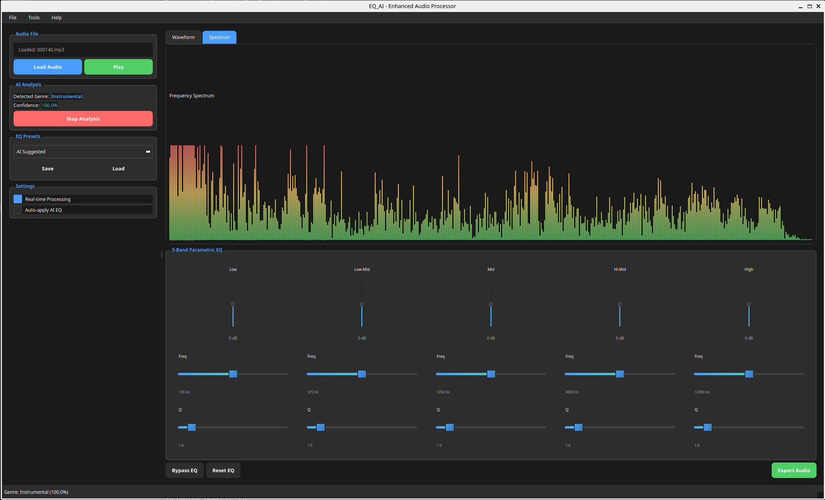Click the Hi-Mid gain slider handle
The height and width of the screenshot is (500, 825).
(x=620, y=304)
